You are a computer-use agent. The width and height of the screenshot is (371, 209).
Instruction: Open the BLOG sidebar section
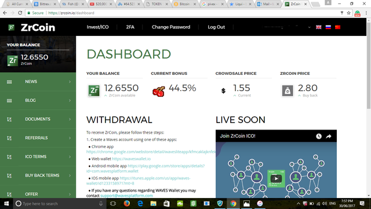38,100
